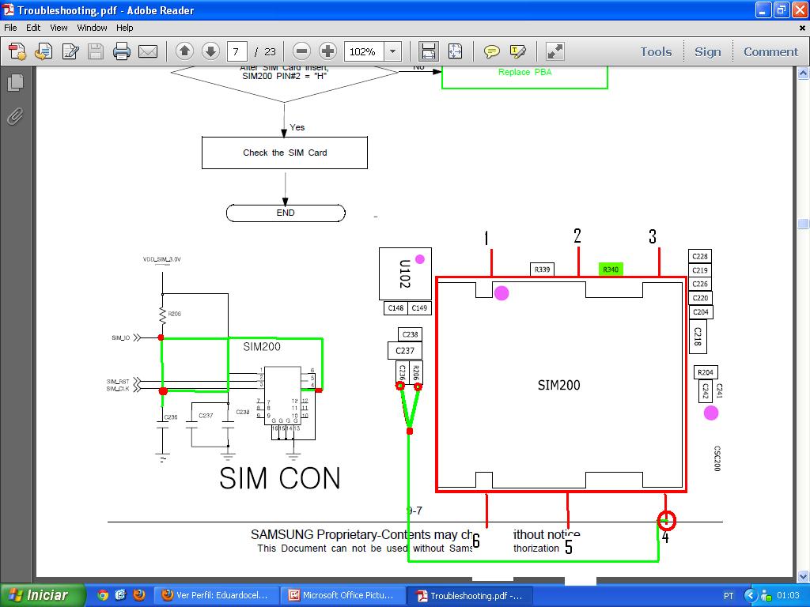Click the Iniciar start button
Screen dimensions: 810x607
click(43, 595)
